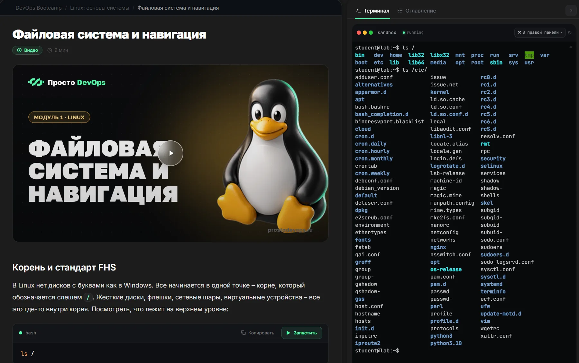The height and width of the screenshot is (363, 579).
Task: Click "fonts" in the /etc listing
Action: (363, 240)
